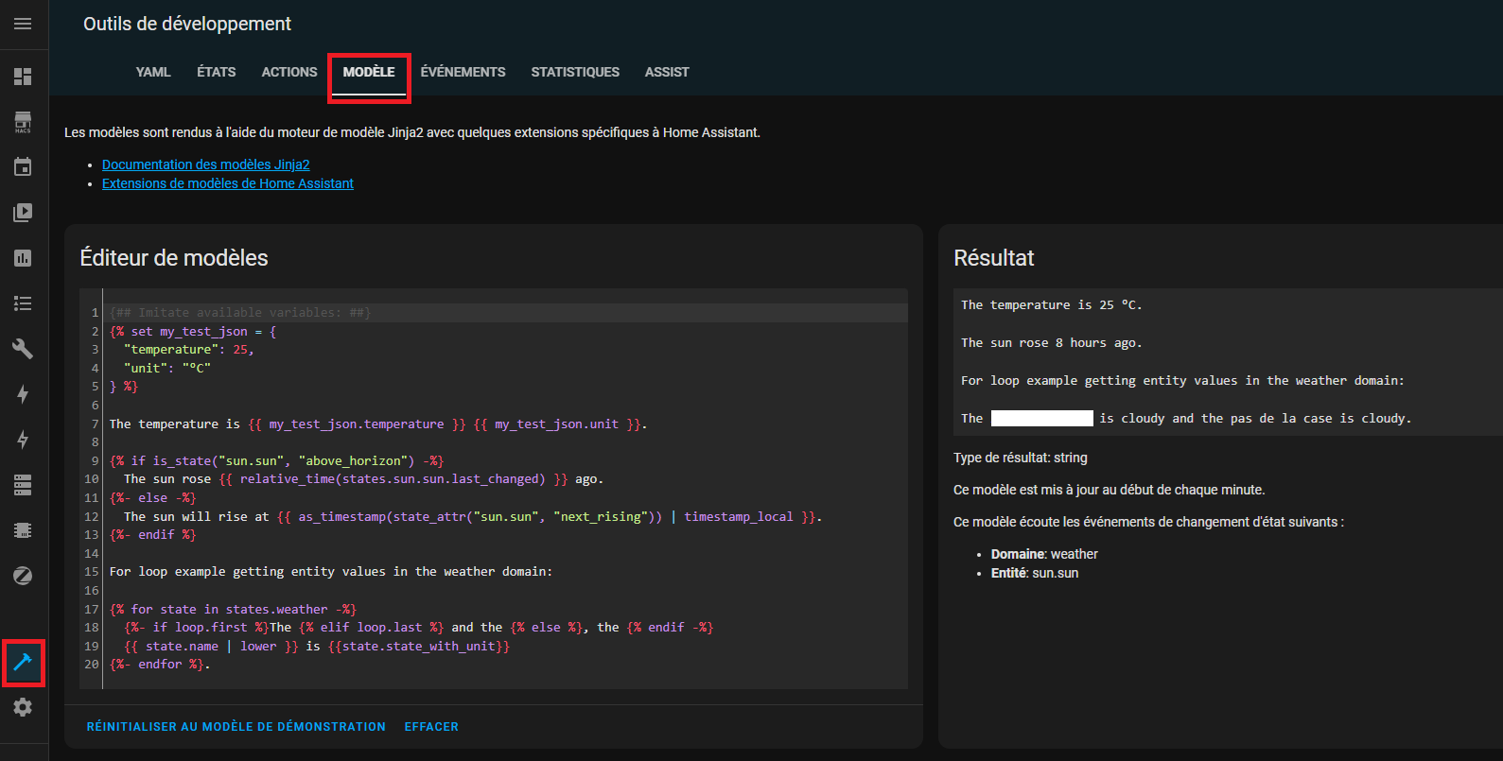Click the Z-shaped circle sidebar icon

(x=23, y=576)
